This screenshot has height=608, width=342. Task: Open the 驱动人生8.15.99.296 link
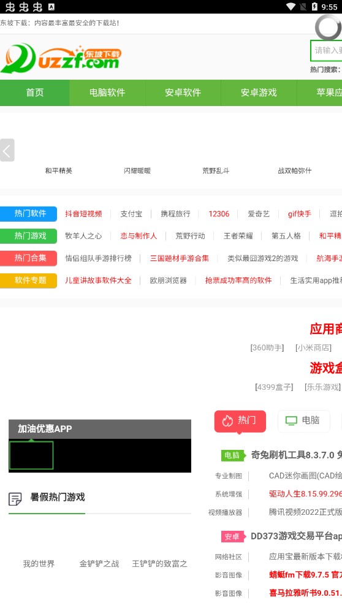tap(306, 494)
